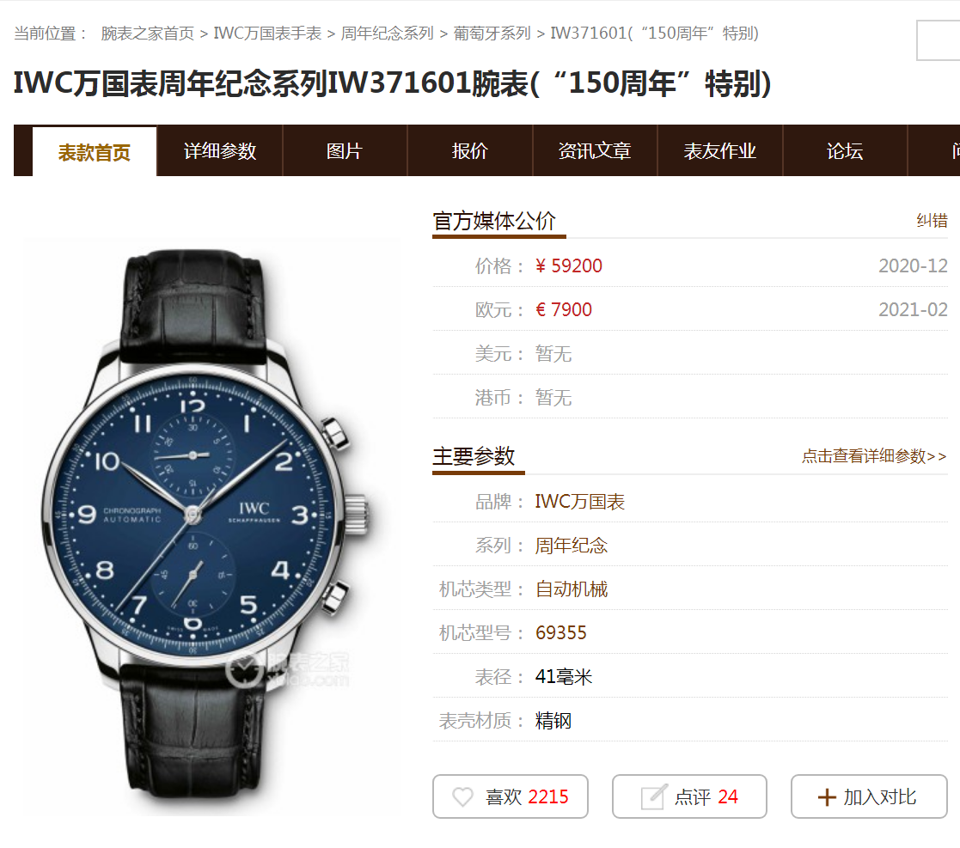Switch to the 图片 tab
This screenshot has height=848, width=960.
click(345, 151)
